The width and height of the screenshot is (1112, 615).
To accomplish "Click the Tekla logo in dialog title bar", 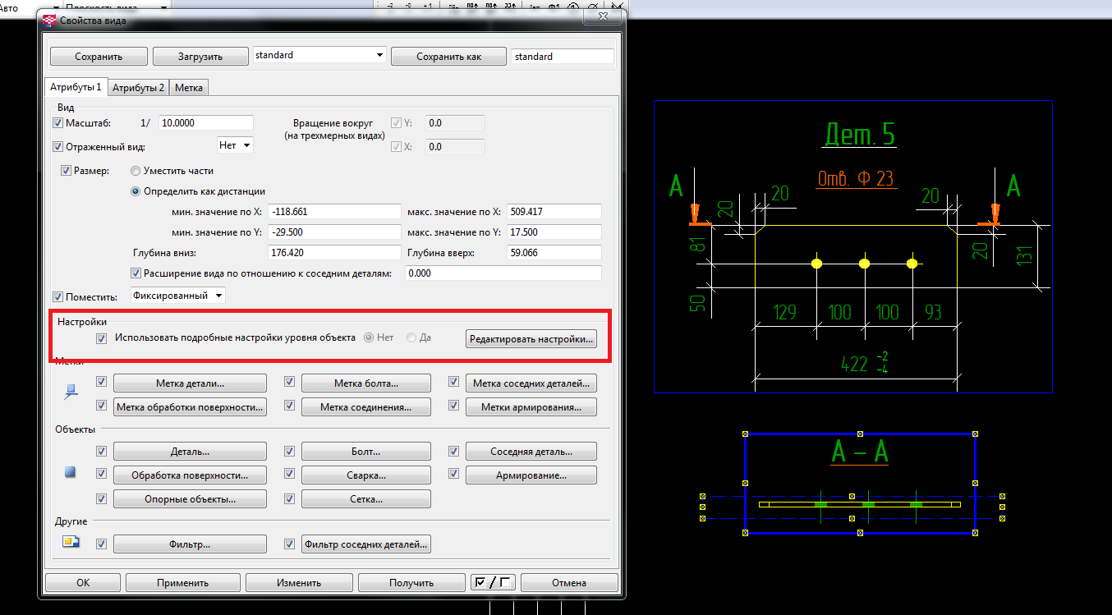I will tap(49, 21).
